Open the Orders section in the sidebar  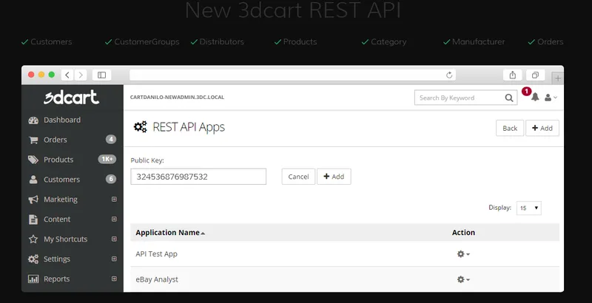55,140
